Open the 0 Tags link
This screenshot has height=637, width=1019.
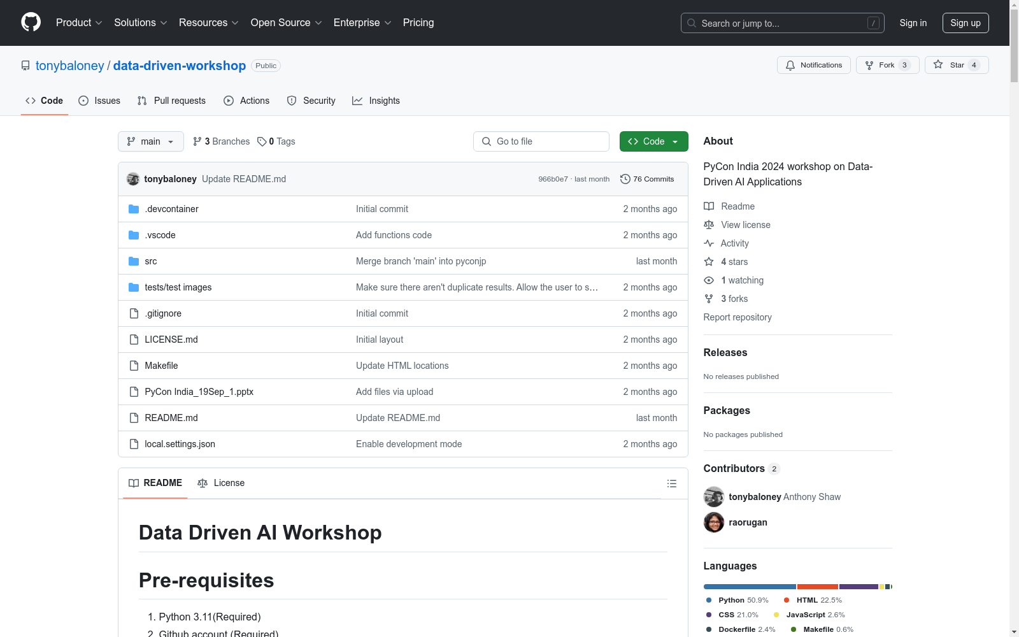coord(276,141)
